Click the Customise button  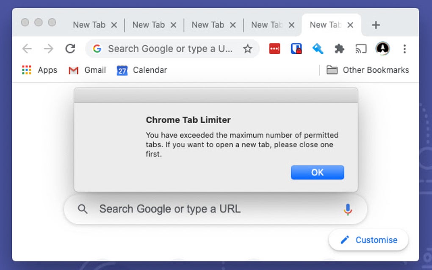click(368, 240)
